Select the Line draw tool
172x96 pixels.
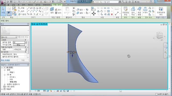pyautogui.click(x=28, y=8)
